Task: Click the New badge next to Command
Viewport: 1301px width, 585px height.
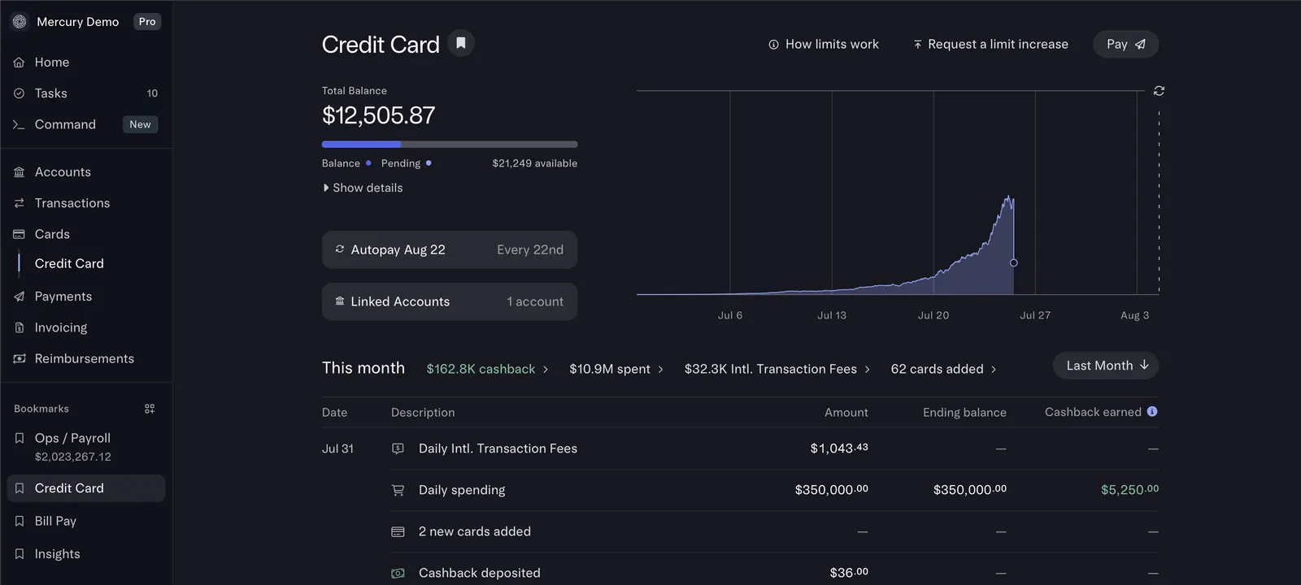Action: coord(140,124)
